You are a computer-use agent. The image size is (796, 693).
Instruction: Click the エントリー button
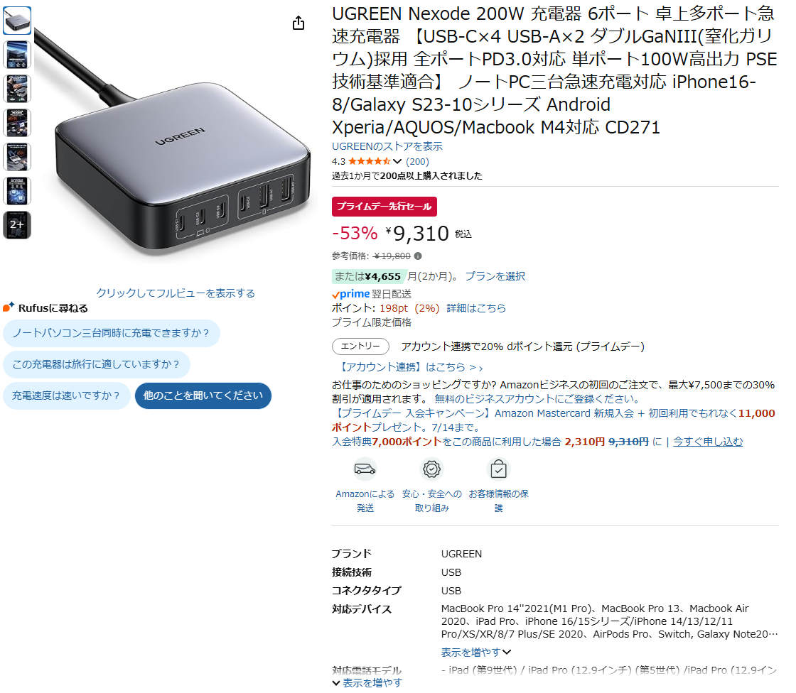tap(360, 346)
